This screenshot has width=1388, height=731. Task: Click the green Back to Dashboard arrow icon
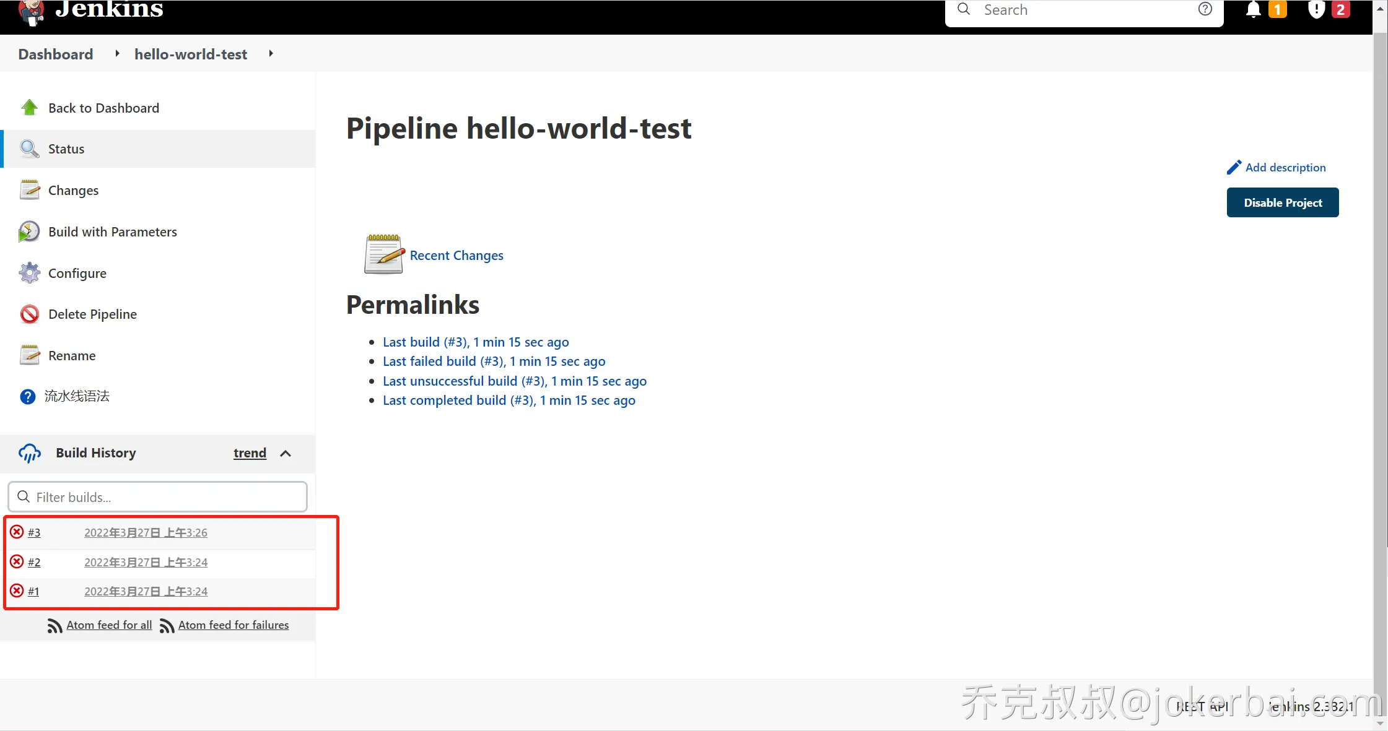[x=29, y=108]
